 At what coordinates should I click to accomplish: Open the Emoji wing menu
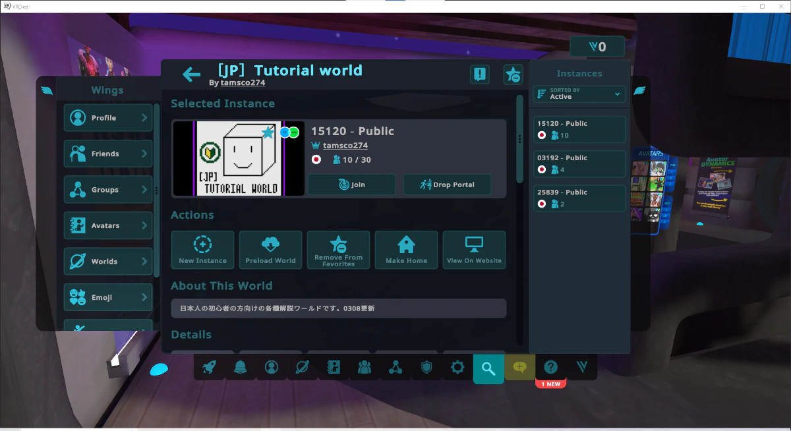click(108, 297)
